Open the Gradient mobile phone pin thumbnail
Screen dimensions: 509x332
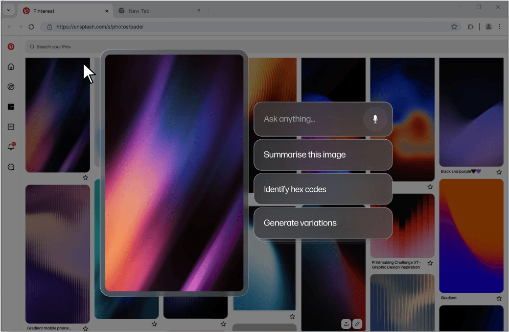tap(57, 254)
